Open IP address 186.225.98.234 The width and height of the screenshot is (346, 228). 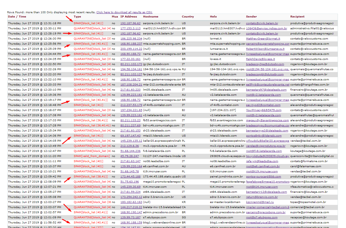131,38
